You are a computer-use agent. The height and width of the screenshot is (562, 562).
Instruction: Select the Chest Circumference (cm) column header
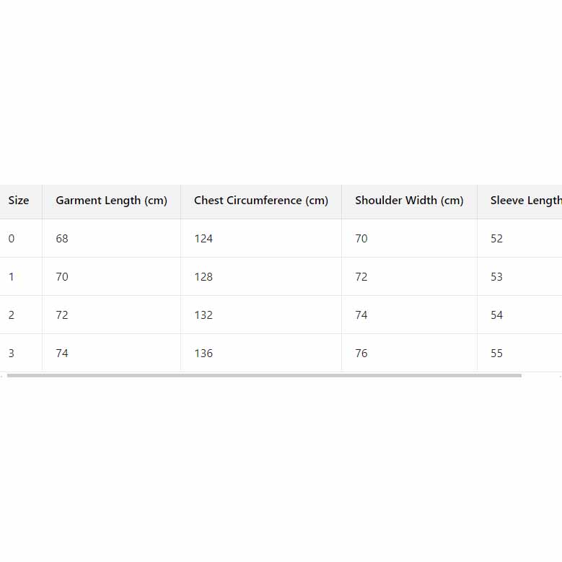260,201
